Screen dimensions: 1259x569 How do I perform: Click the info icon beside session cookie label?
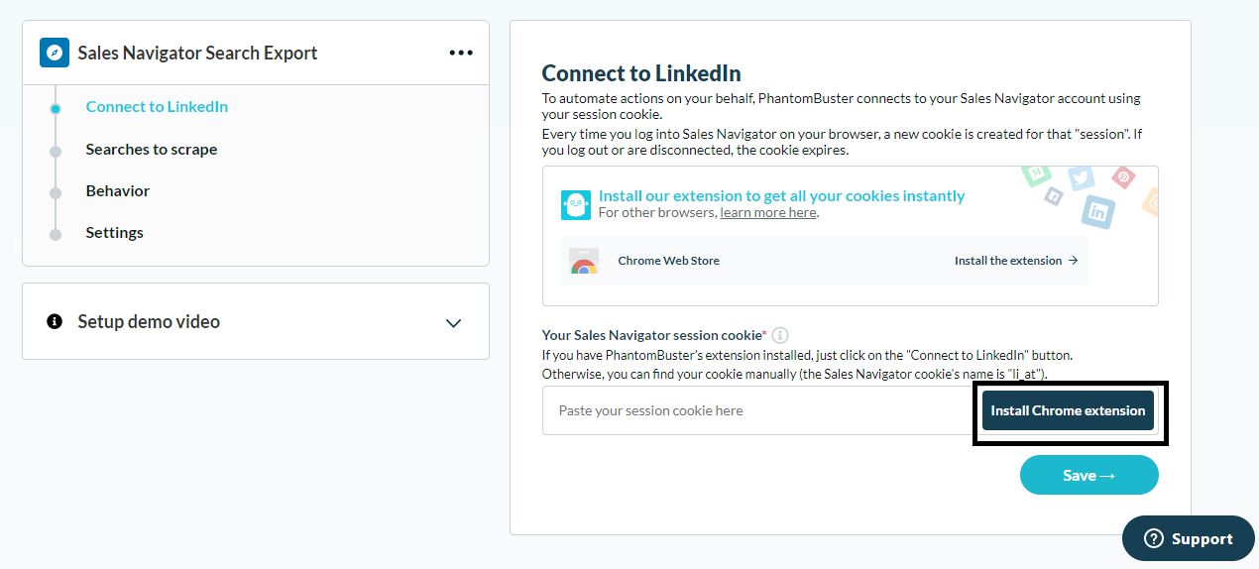pyautogui.click(x=780, y=335)
